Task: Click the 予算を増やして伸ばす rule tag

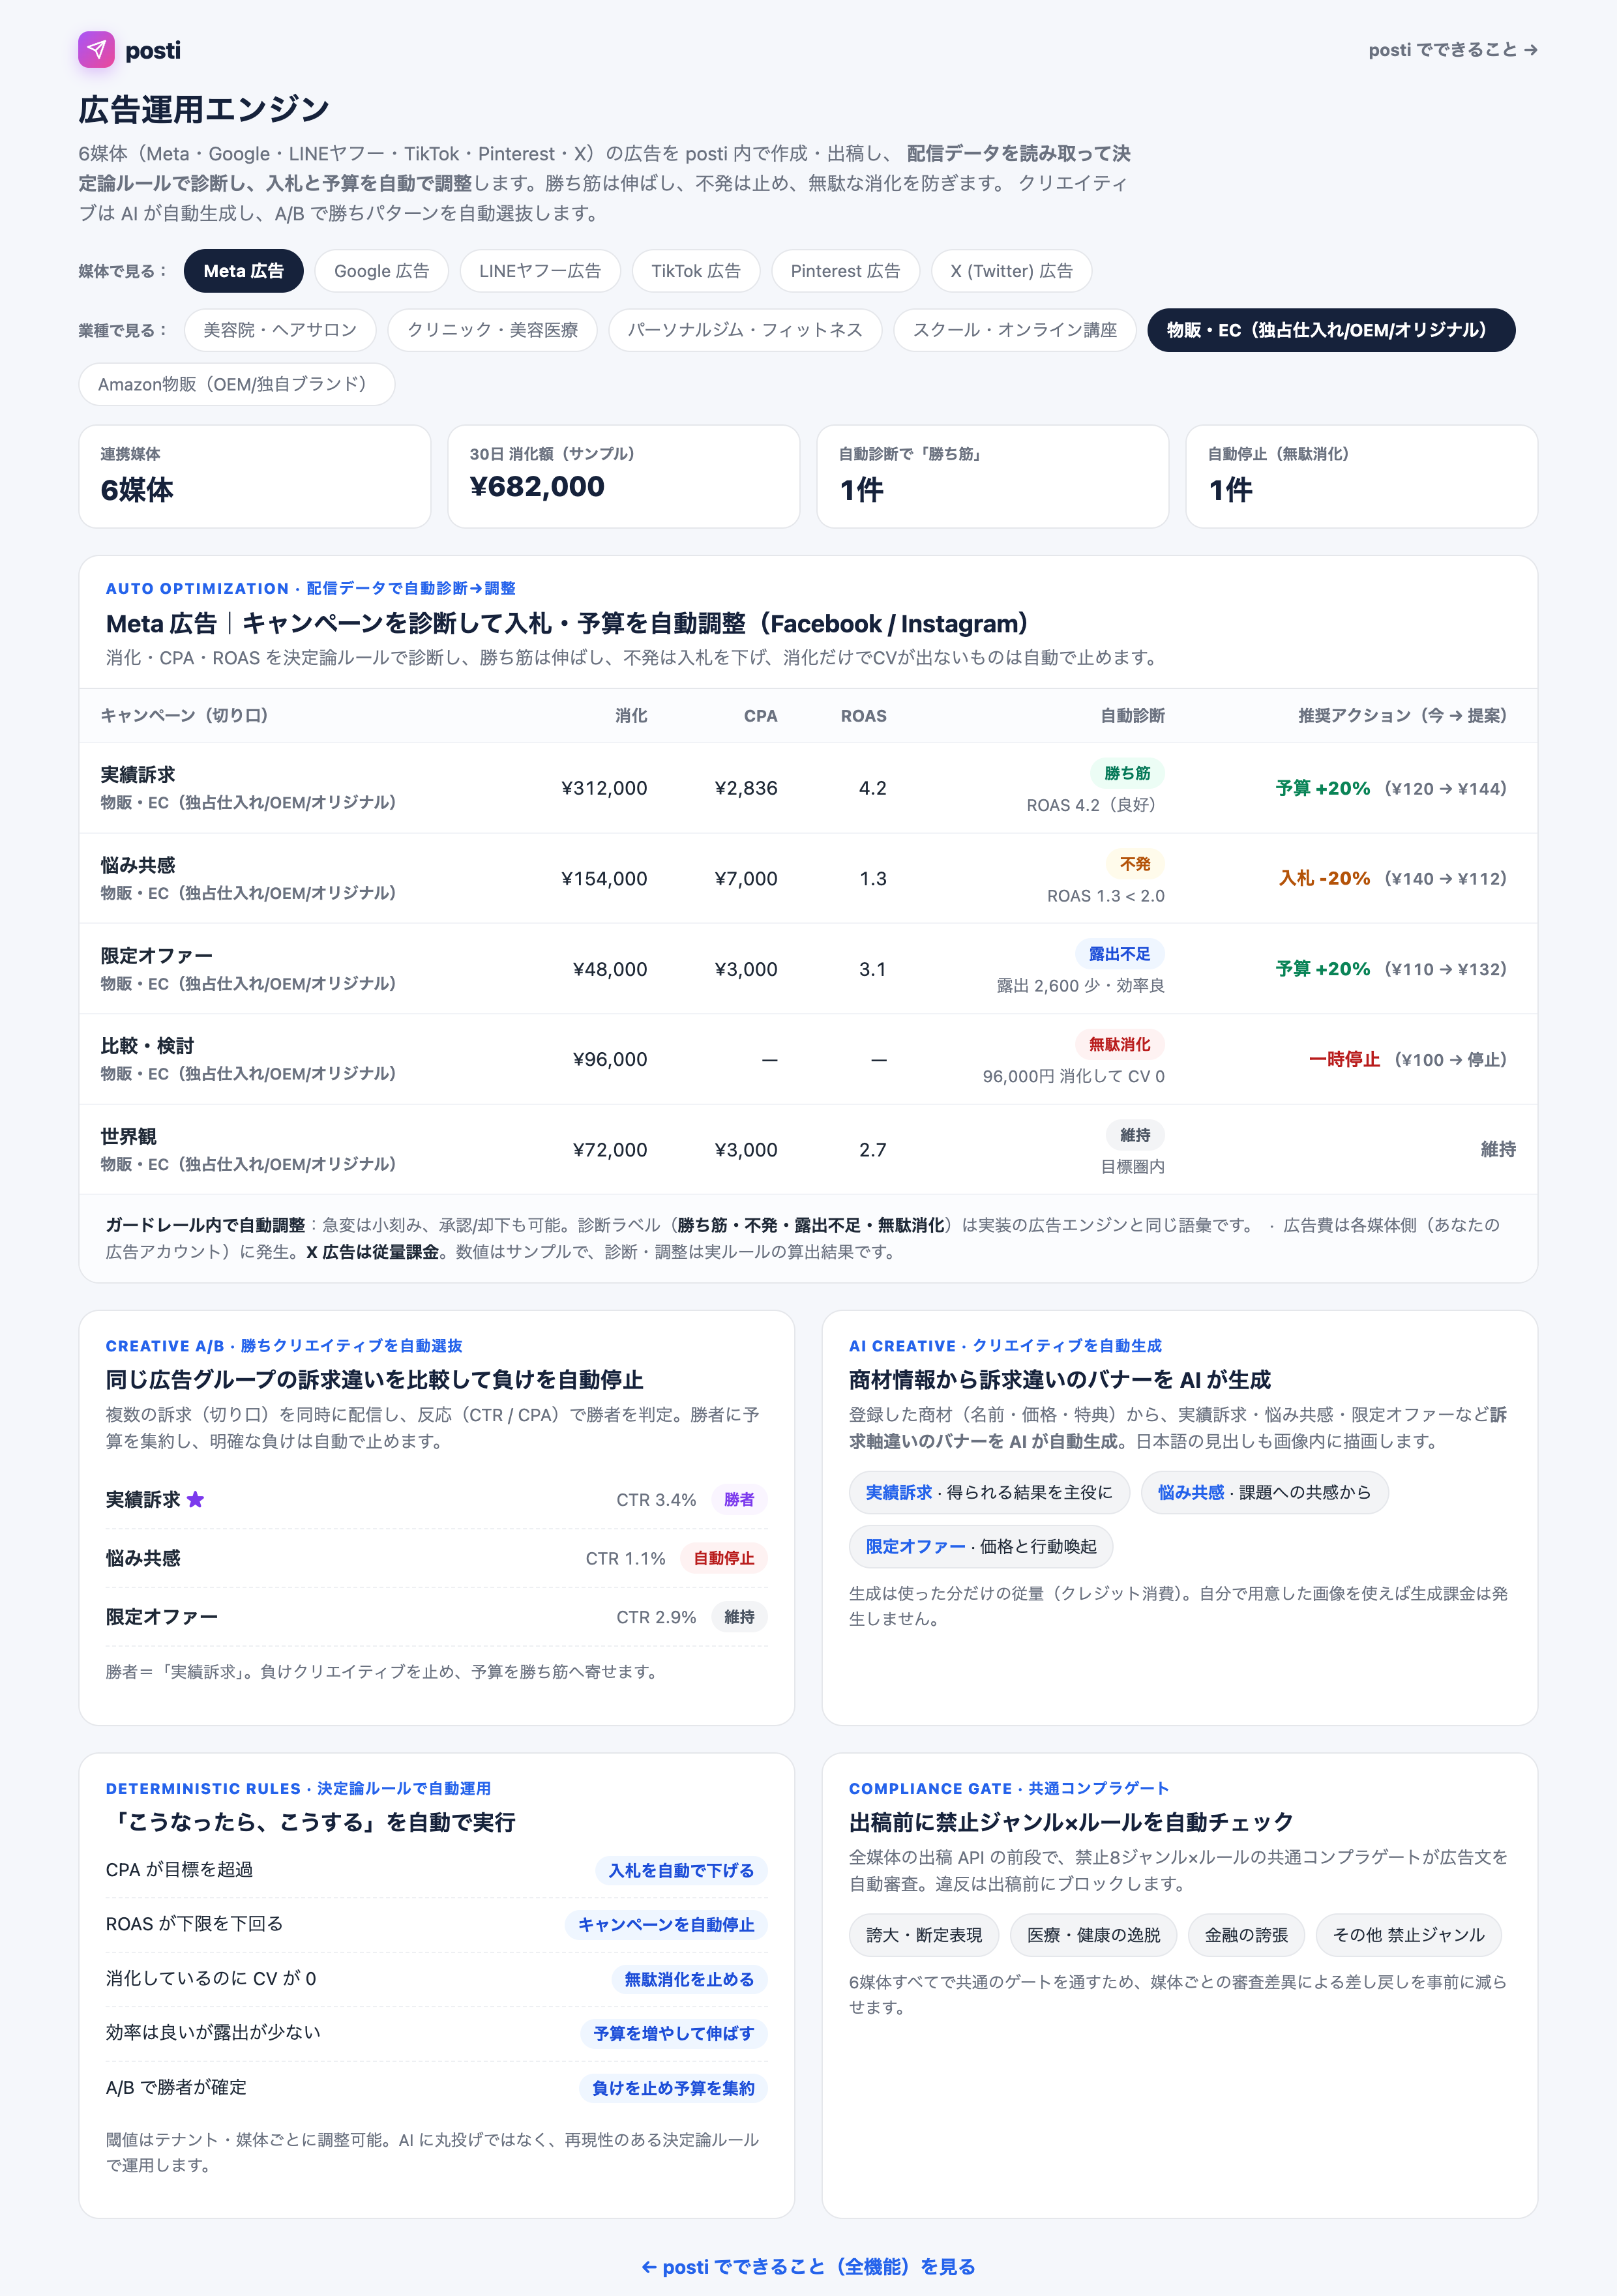Action: coord(674,2033)
